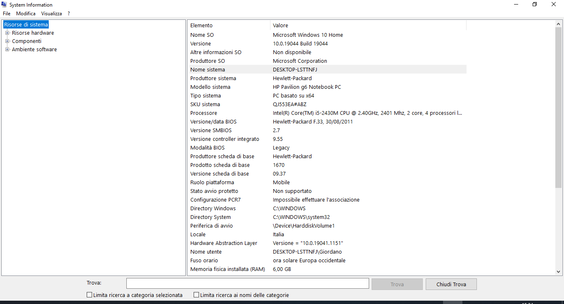Select the Memoria fisica installata (RAM) row
Screen dimensions: 564x304
pos(327,269)
